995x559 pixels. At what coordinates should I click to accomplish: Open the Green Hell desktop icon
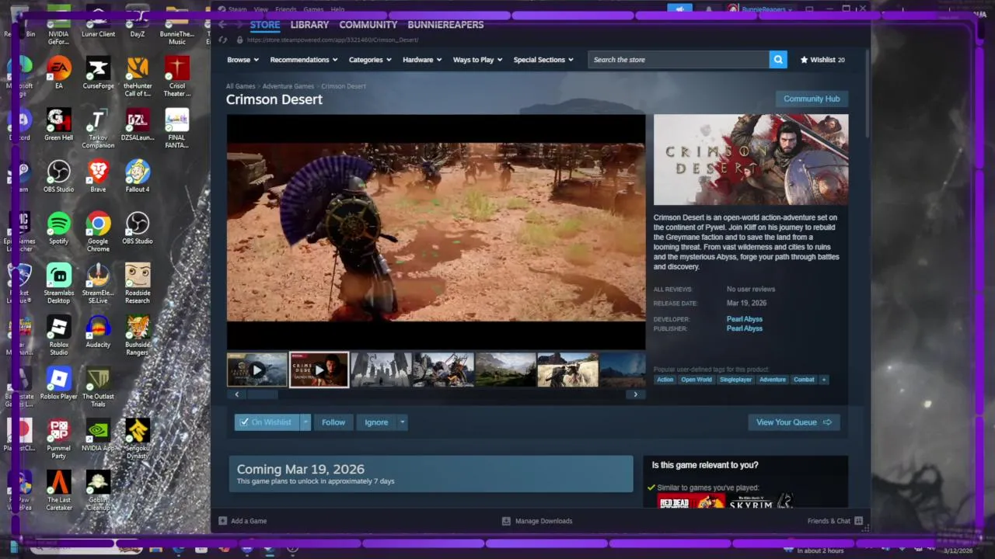coord(58,125)
